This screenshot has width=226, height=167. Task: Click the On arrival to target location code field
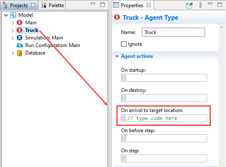coord(164,118)
